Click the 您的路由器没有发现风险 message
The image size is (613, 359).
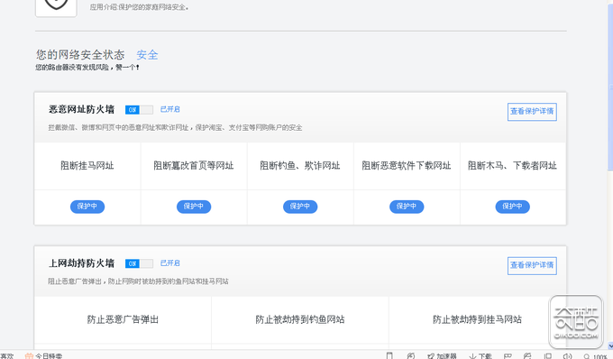[x=87, y=68]
